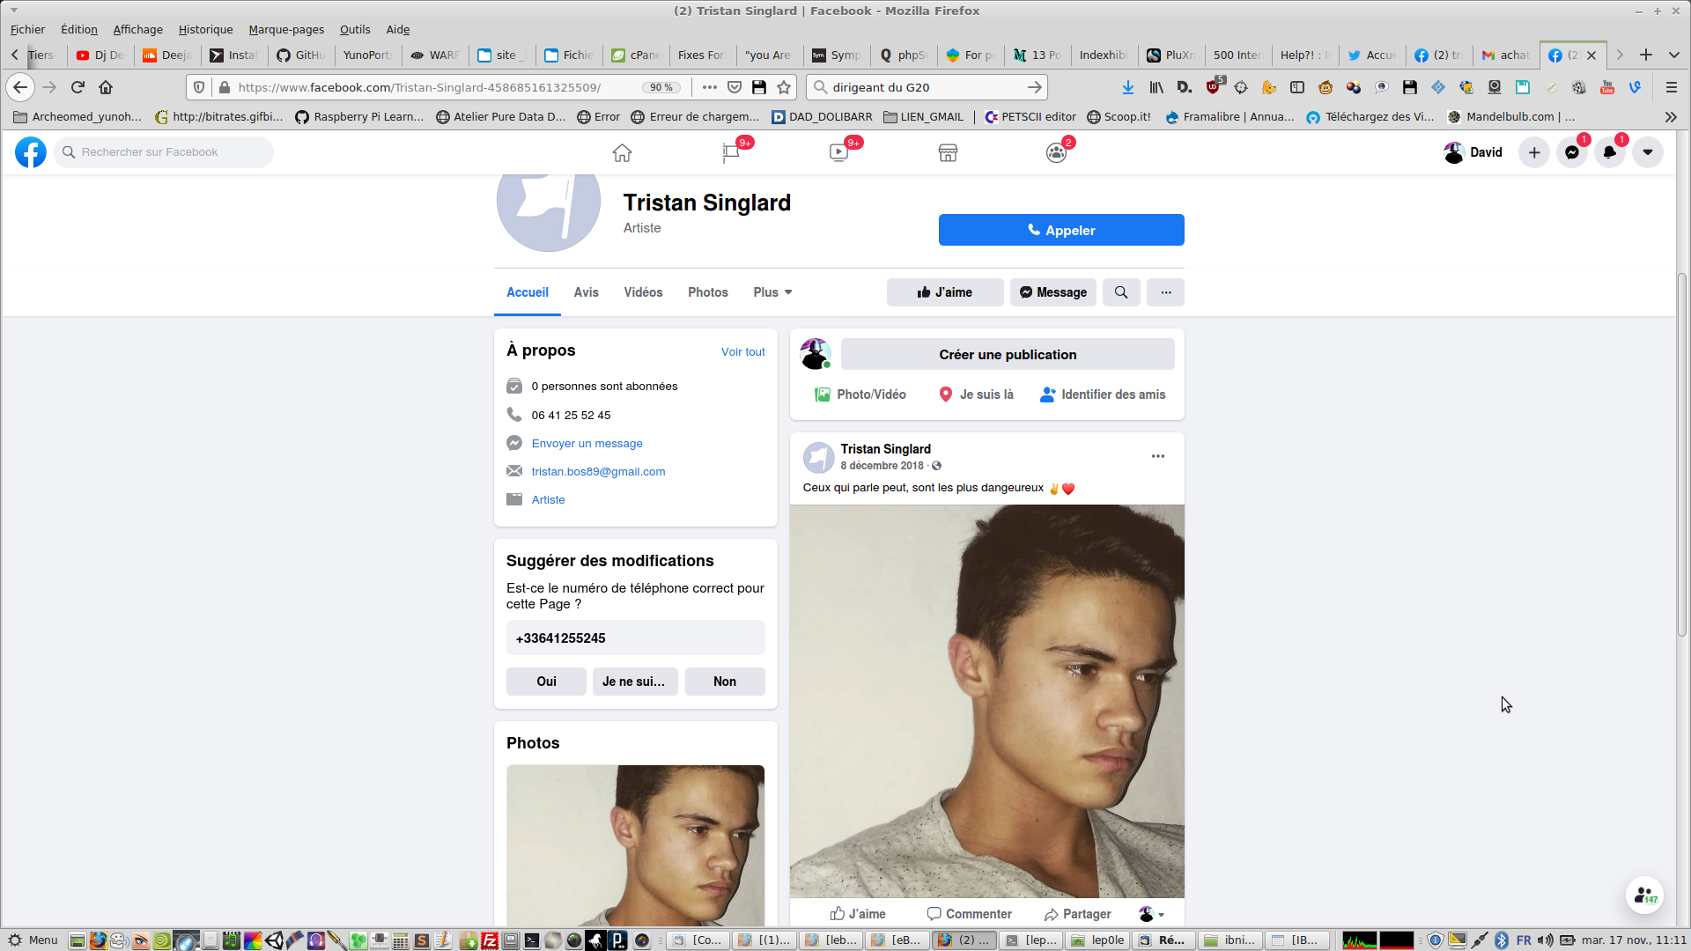Toggle J'aime on the page

[945, 292]
